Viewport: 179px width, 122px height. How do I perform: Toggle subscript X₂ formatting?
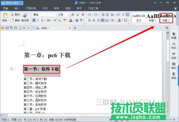coord(60,20)
